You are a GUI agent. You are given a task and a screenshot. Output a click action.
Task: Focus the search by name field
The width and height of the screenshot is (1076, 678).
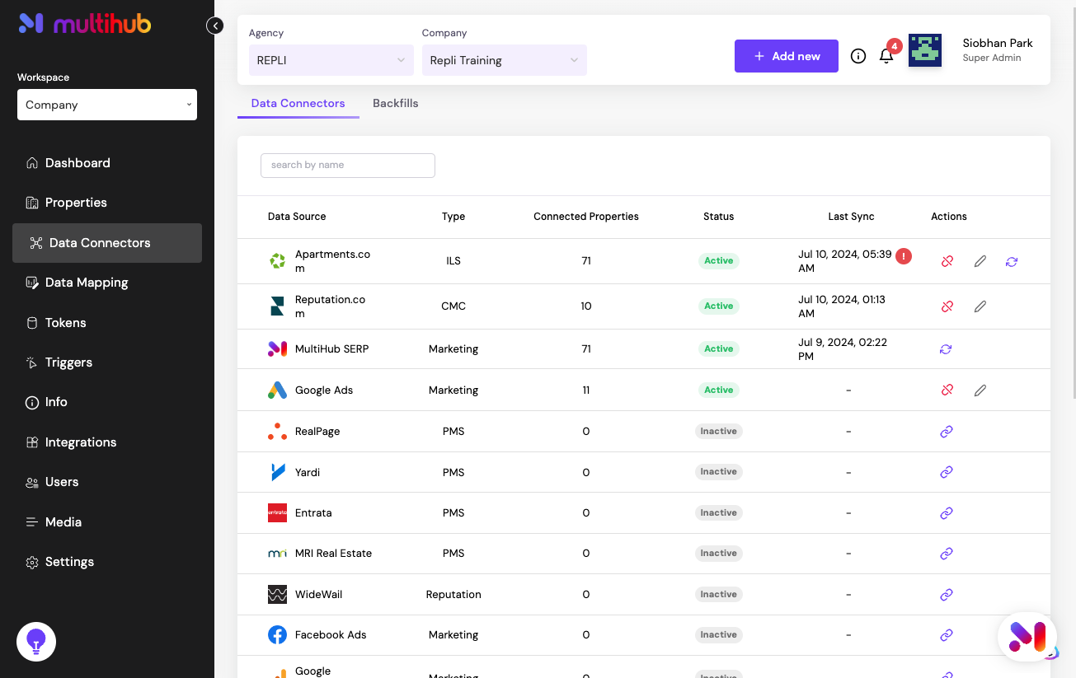[348, 165]
